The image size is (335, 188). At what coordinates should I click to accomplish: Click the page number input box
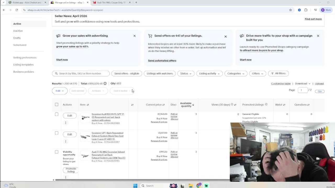click(303, 90)
